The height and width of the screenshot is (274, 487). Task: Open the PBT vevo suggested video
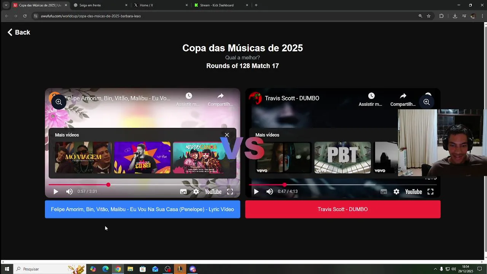pos(342,158)
